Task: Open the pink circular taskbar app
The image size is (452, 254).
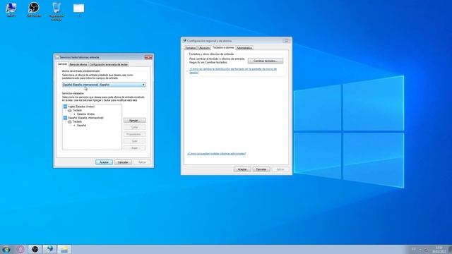Action: click(x=20, y=249)
